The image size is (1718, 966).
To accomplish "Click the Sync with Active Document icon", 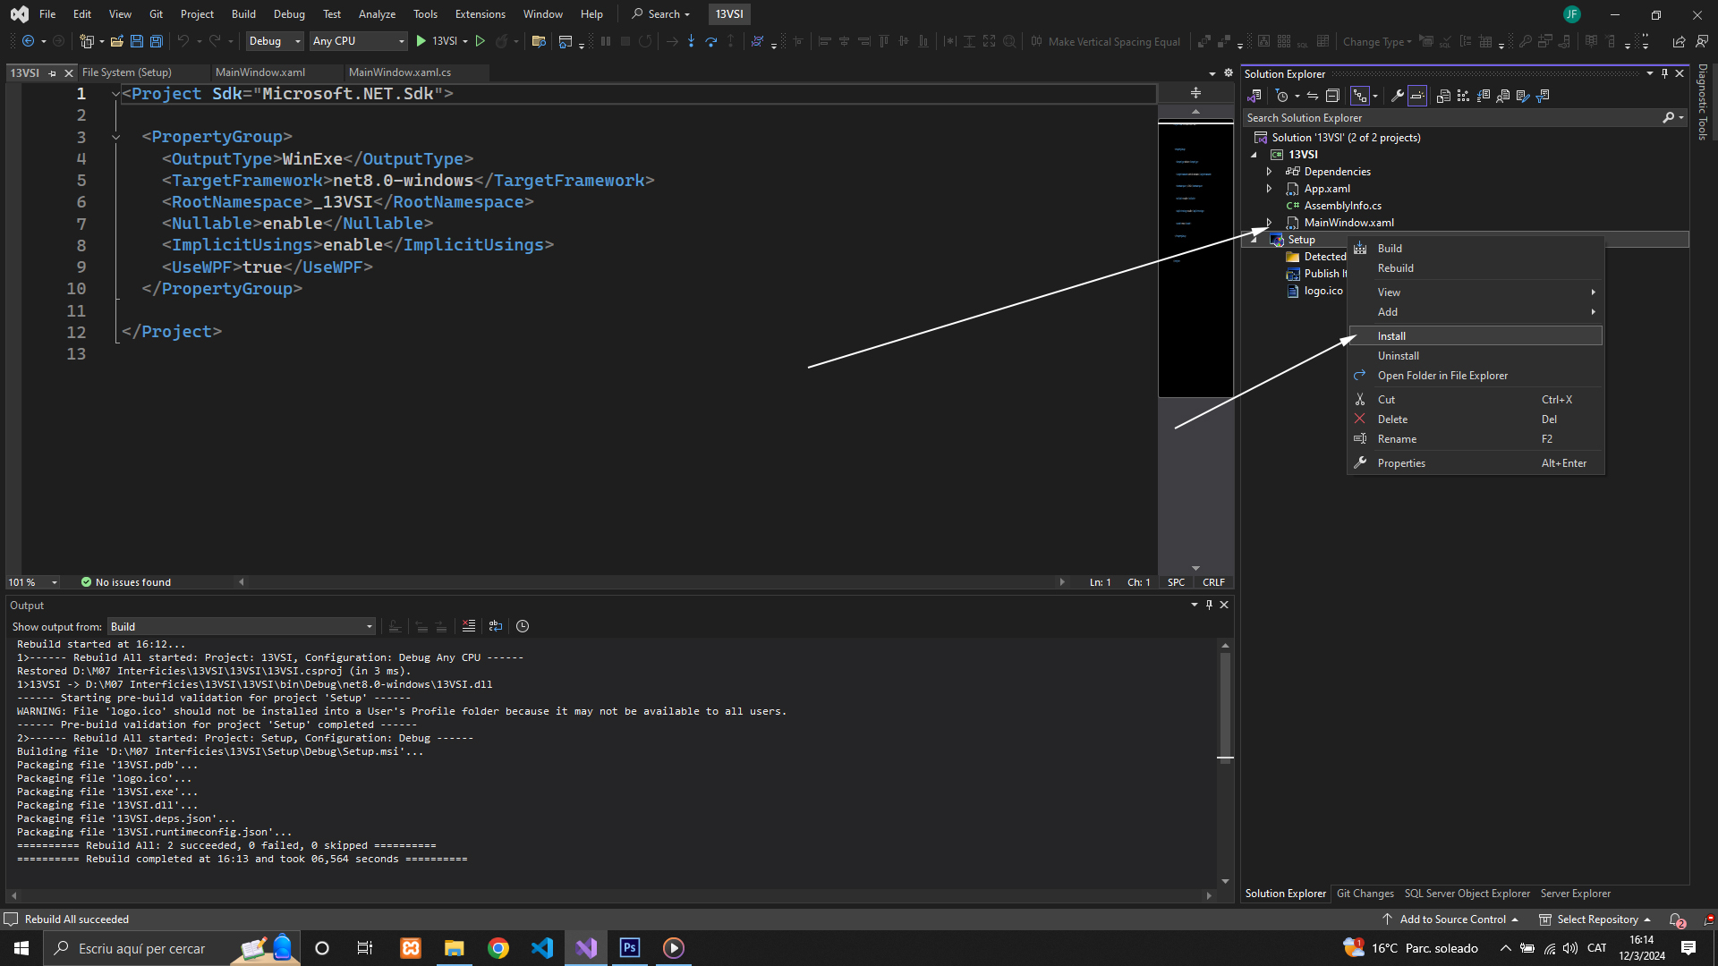I will 1313,96.
